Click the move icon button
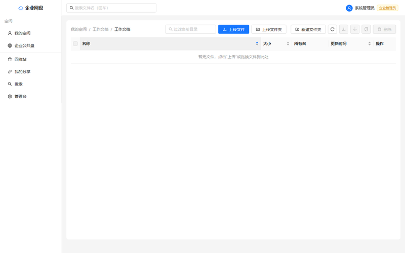The height and width of the screenshot is (253, 405). [355, 29]
